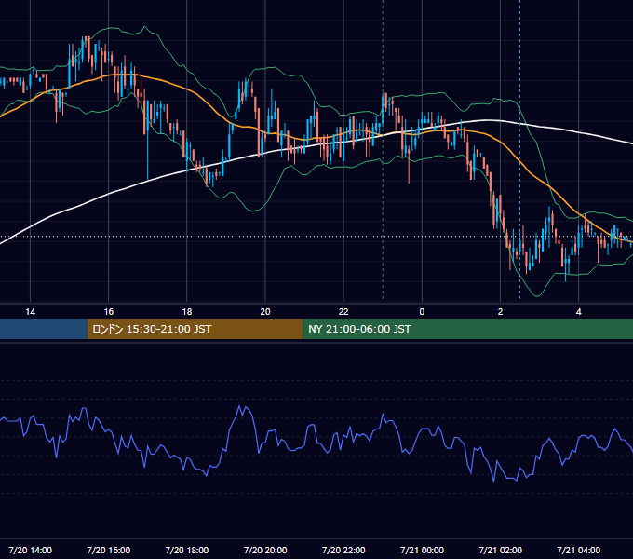
Task: Click the 7/21 00:00 date label
Action: click(x=422, y=550)
